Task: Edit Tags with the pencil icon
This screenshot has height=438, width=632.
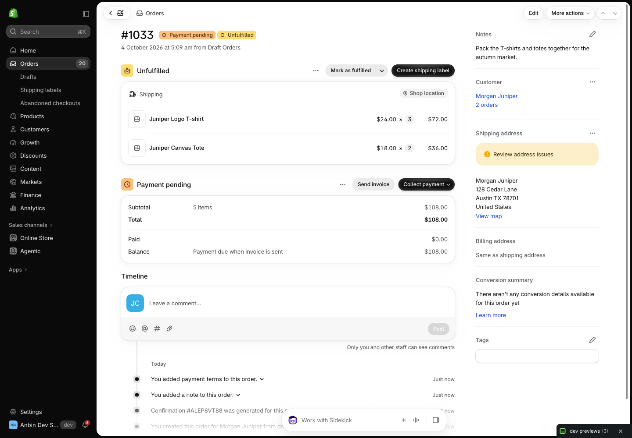Action: pyautogui.click(x=592, y=340)
